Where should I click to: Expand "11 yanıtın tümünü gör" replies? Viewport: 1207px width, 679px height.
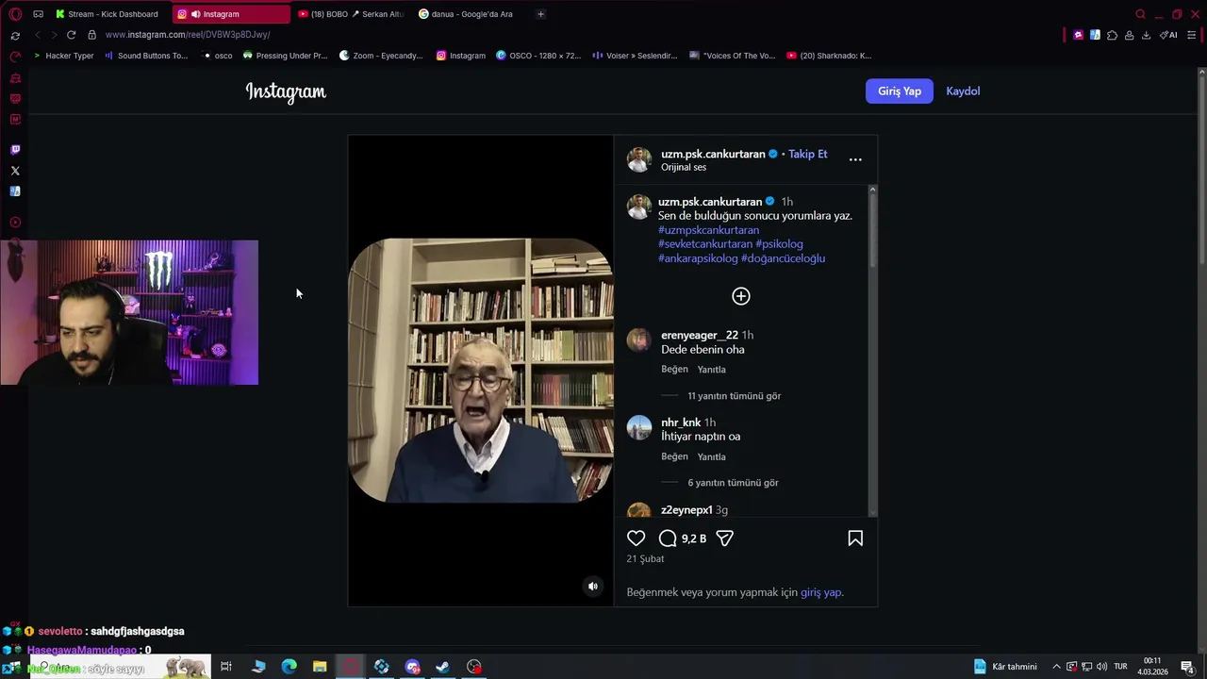734,396
